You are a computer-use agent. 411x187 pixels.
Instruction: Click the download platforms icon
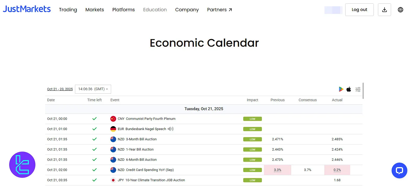pyautogui.click(x=384, y=9)
